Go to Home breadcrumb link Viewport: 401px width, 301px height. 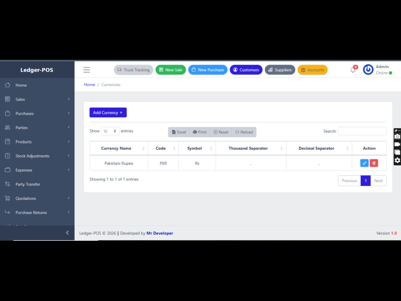coord(89,85)
